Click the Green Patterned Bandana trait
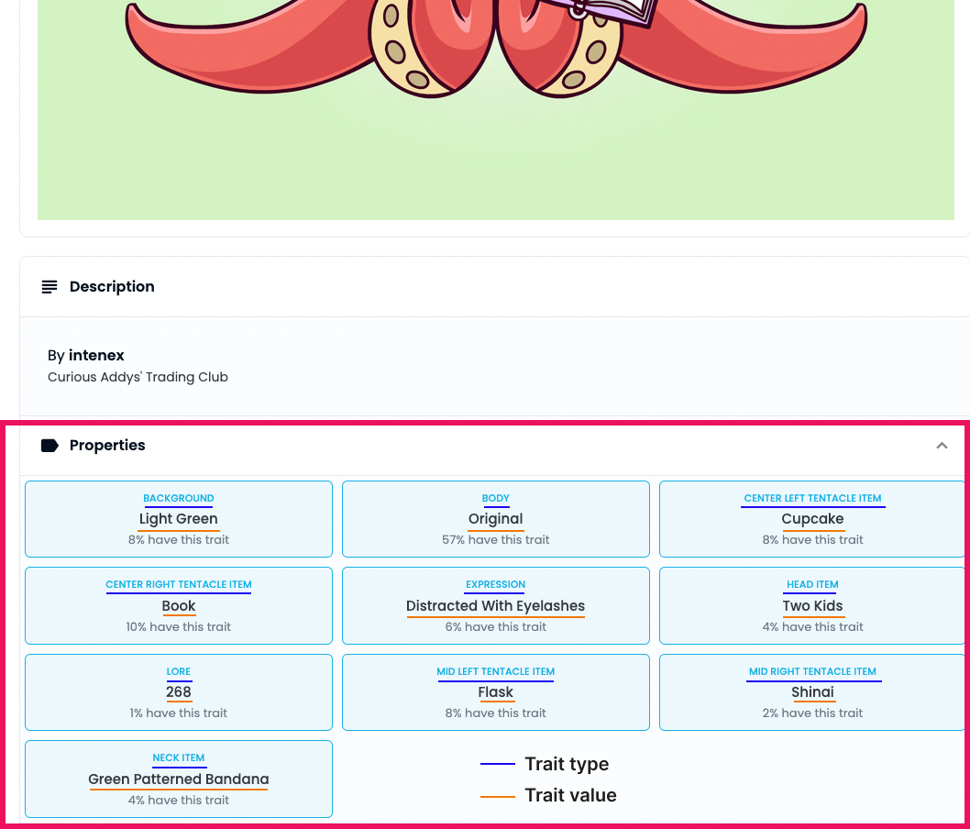This screenshot has height=829, width=970. 179,779
